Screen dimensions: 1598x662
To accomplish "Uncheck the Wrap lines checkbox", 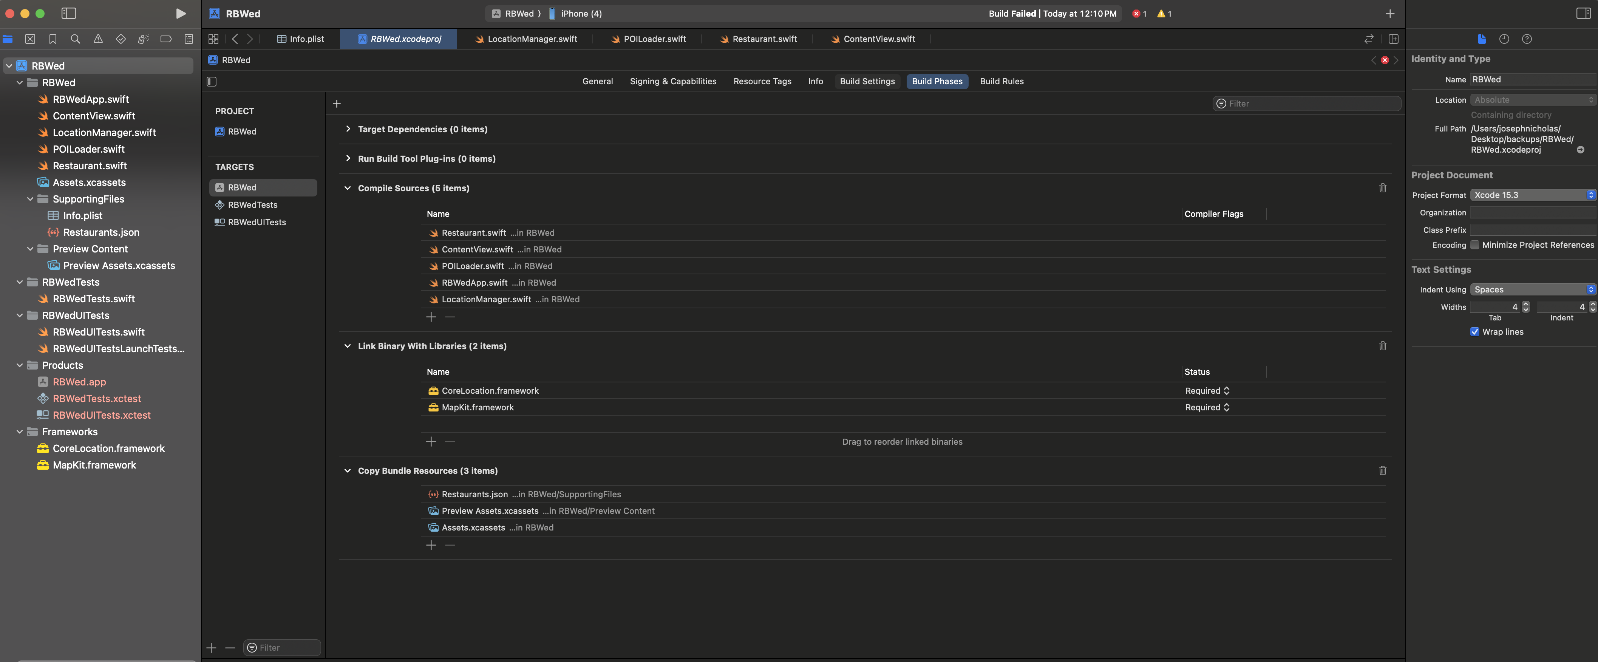I will tap(1475, 332).
